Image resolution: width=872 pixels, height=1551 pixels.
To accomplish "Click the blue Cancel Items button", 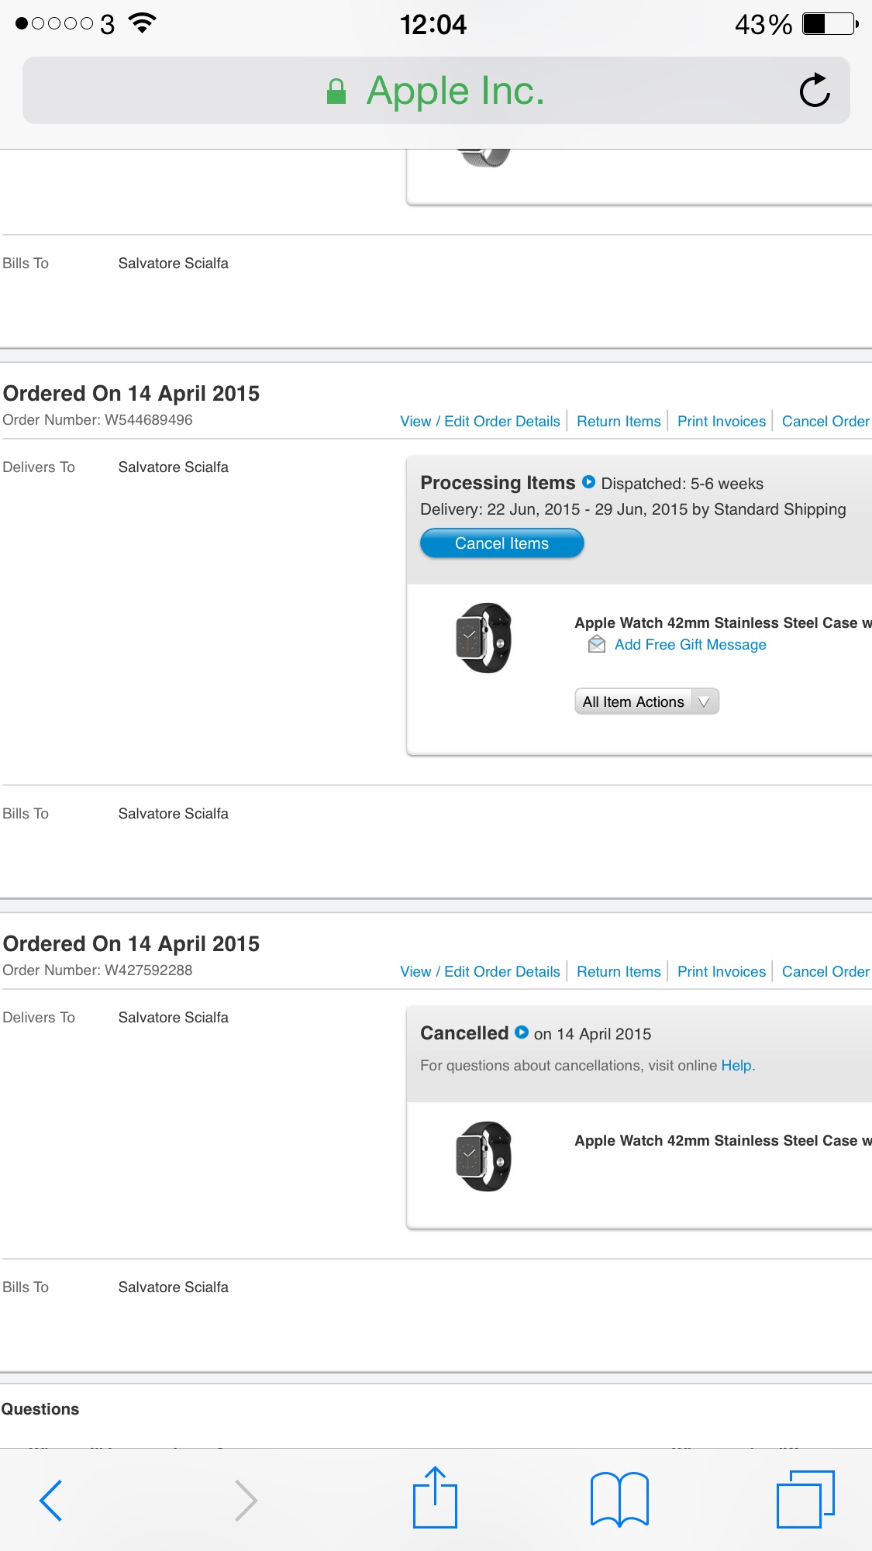I will [x=501, y=543].
